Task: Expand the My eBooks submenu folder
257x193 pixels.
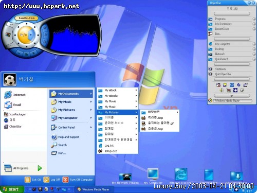Action: click(x=118, y=96)
